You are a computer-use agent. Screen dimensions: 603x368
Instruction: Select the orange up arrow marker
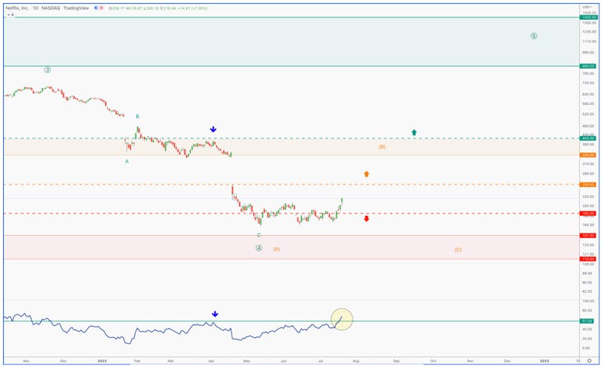pyautogui.click(x=366, y=174)
